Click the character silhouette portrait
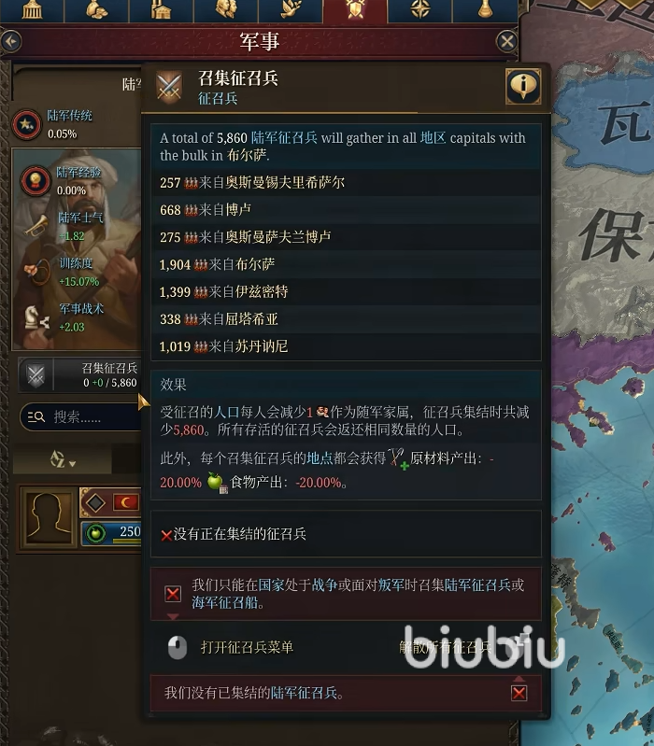654x746 pixels. tap(48, 517)
